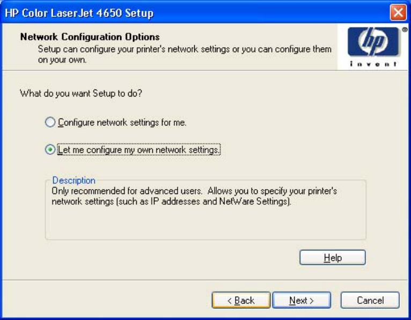This screenshot has width=411, height=320.
Task: Close the HP Color LaserJet 4650 Setup window
Action: pyautogui.click(x=398, y=12)
